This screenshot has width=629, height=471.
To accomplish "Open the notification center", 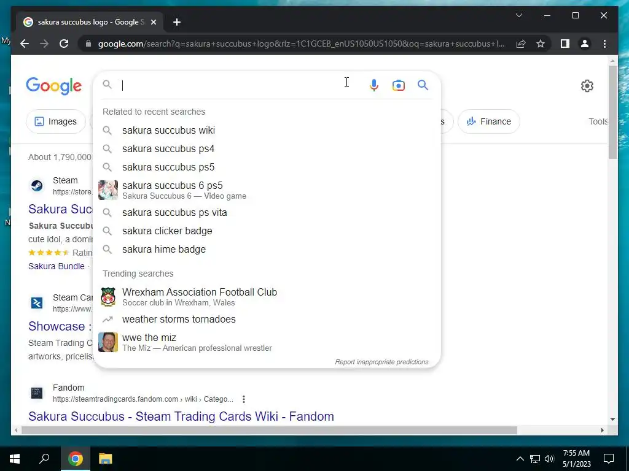I will pyautogui.click(x=609, y=459).
